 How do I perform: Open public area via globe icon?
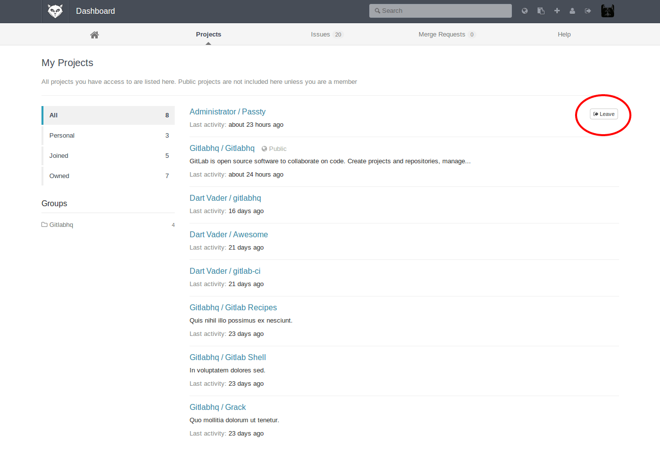[525, 11]
